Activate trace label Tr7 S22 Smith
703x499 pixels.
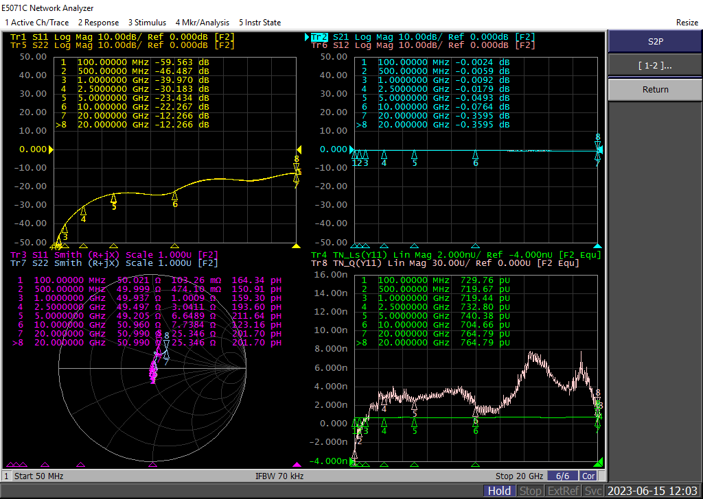[x=114, y=263]
